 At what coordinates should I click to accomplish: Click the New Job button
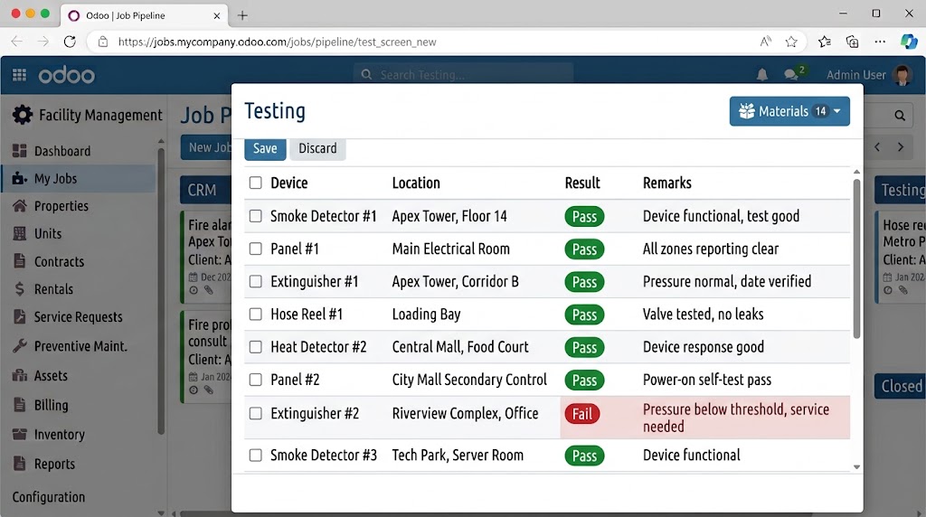coord(207,147)
